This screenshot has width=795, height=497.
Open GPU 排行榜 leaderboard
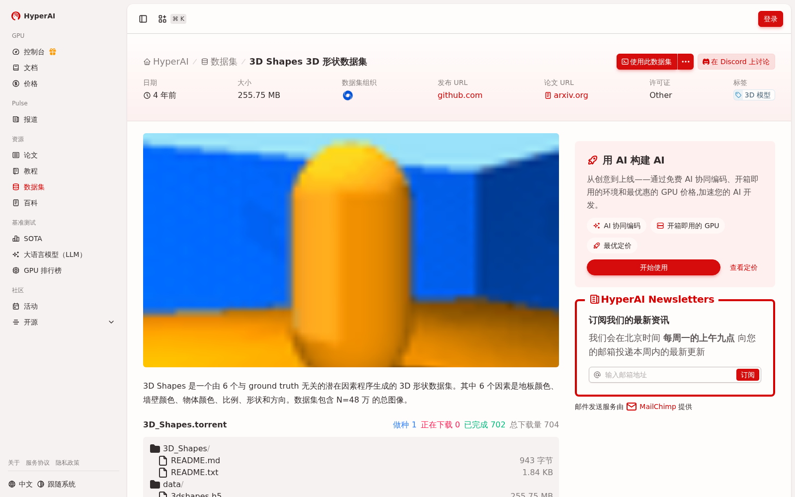click(64, 270)
